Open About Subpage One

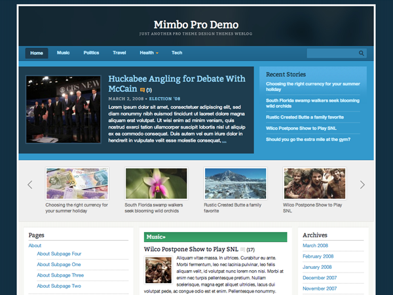tap(59, 264)
